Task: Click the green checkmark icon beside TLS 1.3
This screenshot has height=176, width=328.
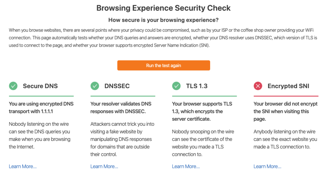Action: tap(176, 86)
